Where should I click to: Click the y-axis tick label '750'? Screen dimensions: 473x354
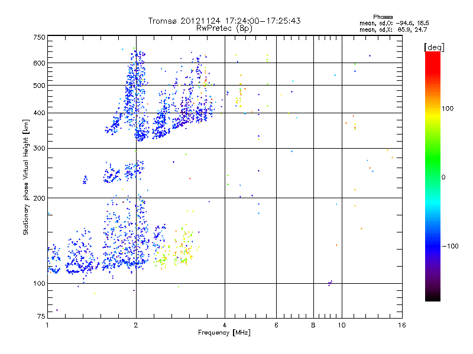(x=39, y=37)
